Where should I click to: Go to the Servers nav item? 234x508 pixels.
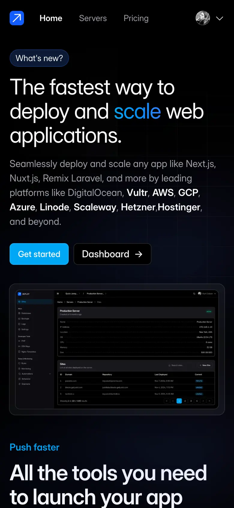click(x=93, y=18)
